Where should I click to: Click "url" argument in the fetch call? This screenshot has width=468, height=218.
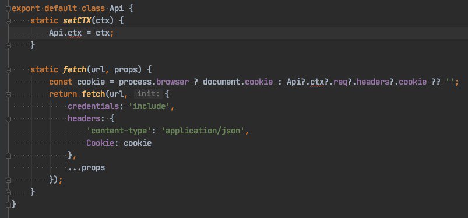[x=117, y=94]
